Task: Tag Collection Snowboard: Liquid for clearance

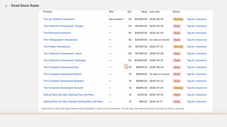Action: [197, 53]
